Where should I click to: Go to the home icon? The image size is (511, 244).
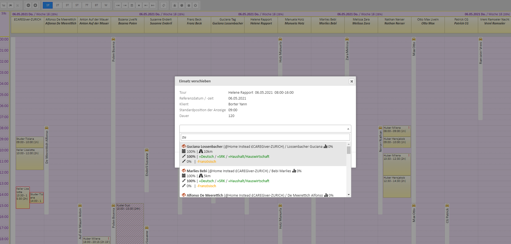point(175,5)
